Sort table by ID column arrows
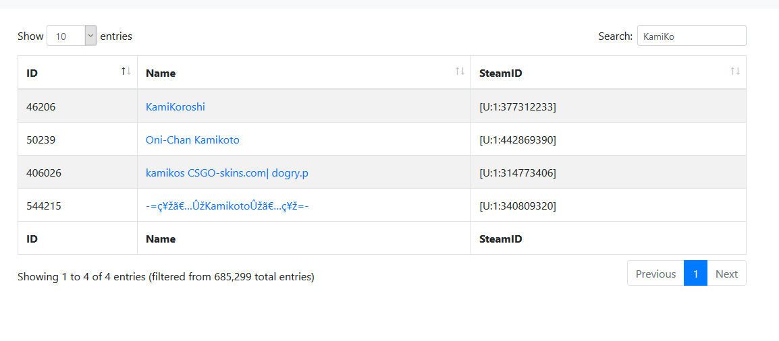The image size is (779, 341). coord(126,71)
